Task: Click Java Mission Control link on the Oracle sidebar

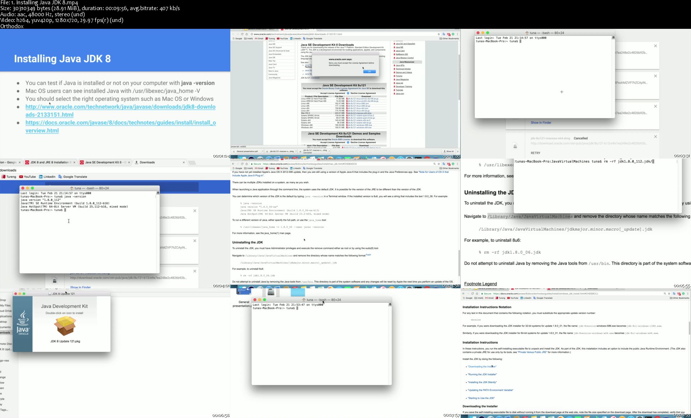Action: point(405,58)
